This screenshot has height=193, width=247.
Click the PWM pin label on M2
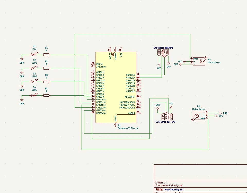tap(203, 119)
